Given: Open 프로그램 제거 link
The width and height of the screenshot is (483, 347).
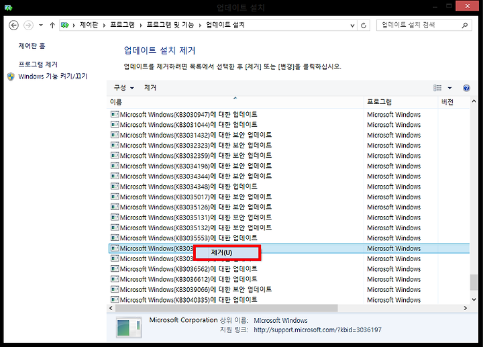Looking at the screenshot, I should pos(38,64).
